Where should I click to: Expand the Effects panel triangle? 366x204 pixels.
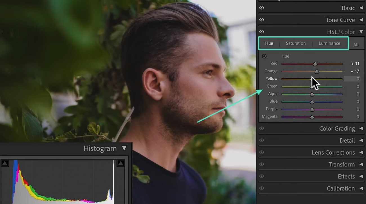[x=361, y=176]
